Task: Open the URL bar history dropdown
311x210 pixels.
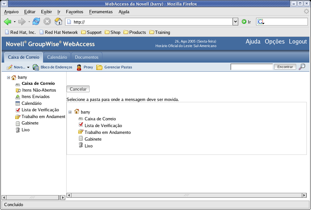Action: tap(235, 22)
